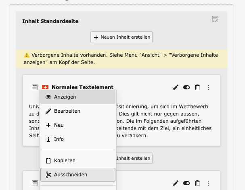This screenshot has width=245, height=190.
Task: Select "Anzeigen" in the context menu
Action: (78, 97)
